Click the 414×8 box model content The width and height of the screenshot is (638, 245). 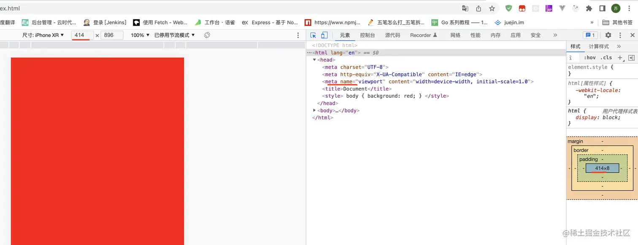(602, 168)
